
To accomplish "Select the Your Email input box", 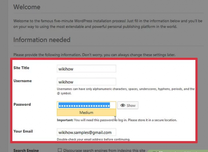I will tap(86, 132).
